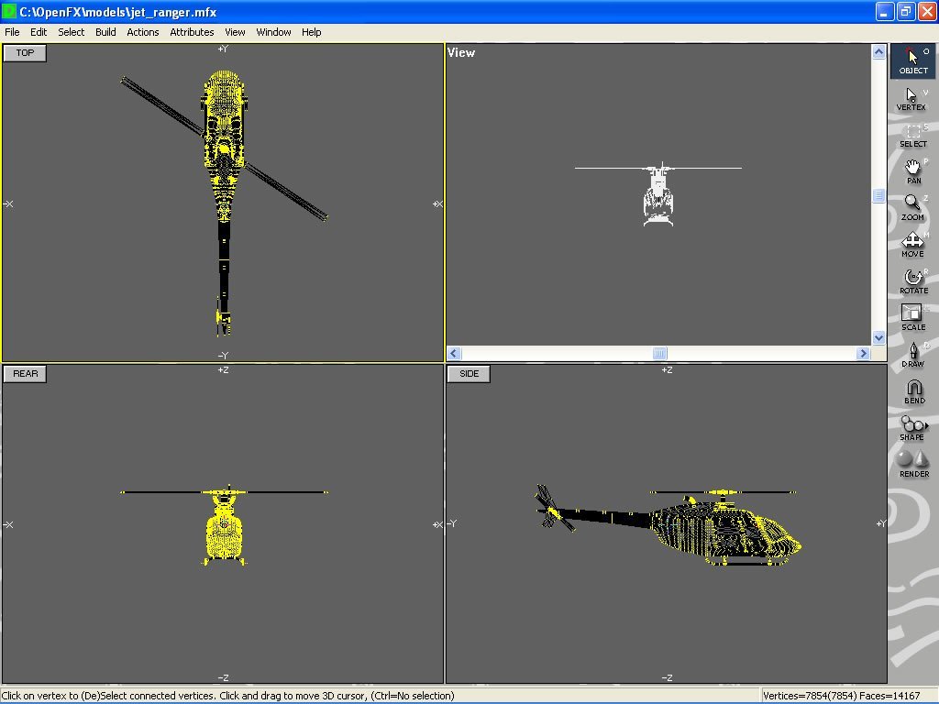Activate the Bend tool

pos(912,391)
